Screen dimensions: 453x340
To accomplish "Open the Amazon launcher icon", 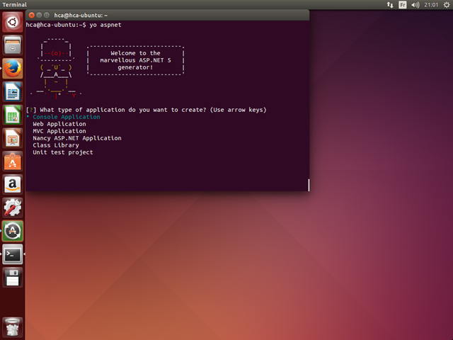I will (13, 184).
